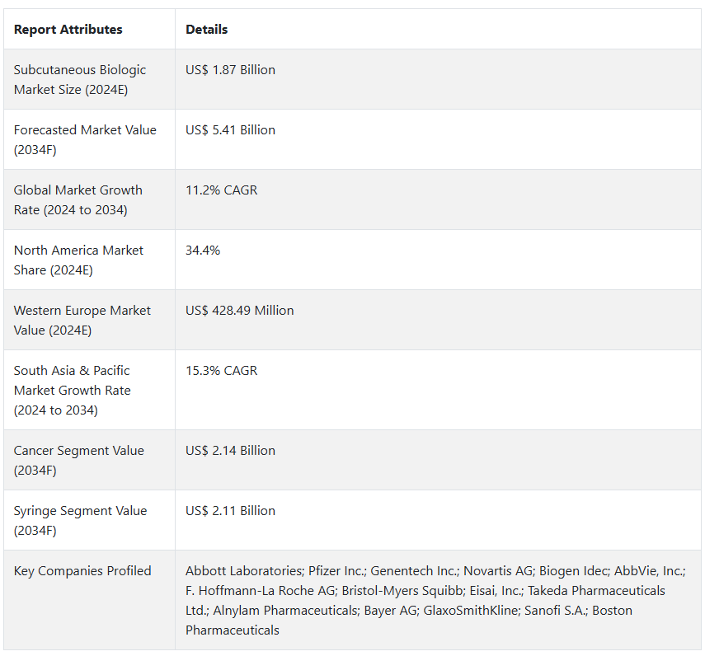Screen dimensions: 705x656
Task: Click the Details column header
Action: (x=206, y=30)
